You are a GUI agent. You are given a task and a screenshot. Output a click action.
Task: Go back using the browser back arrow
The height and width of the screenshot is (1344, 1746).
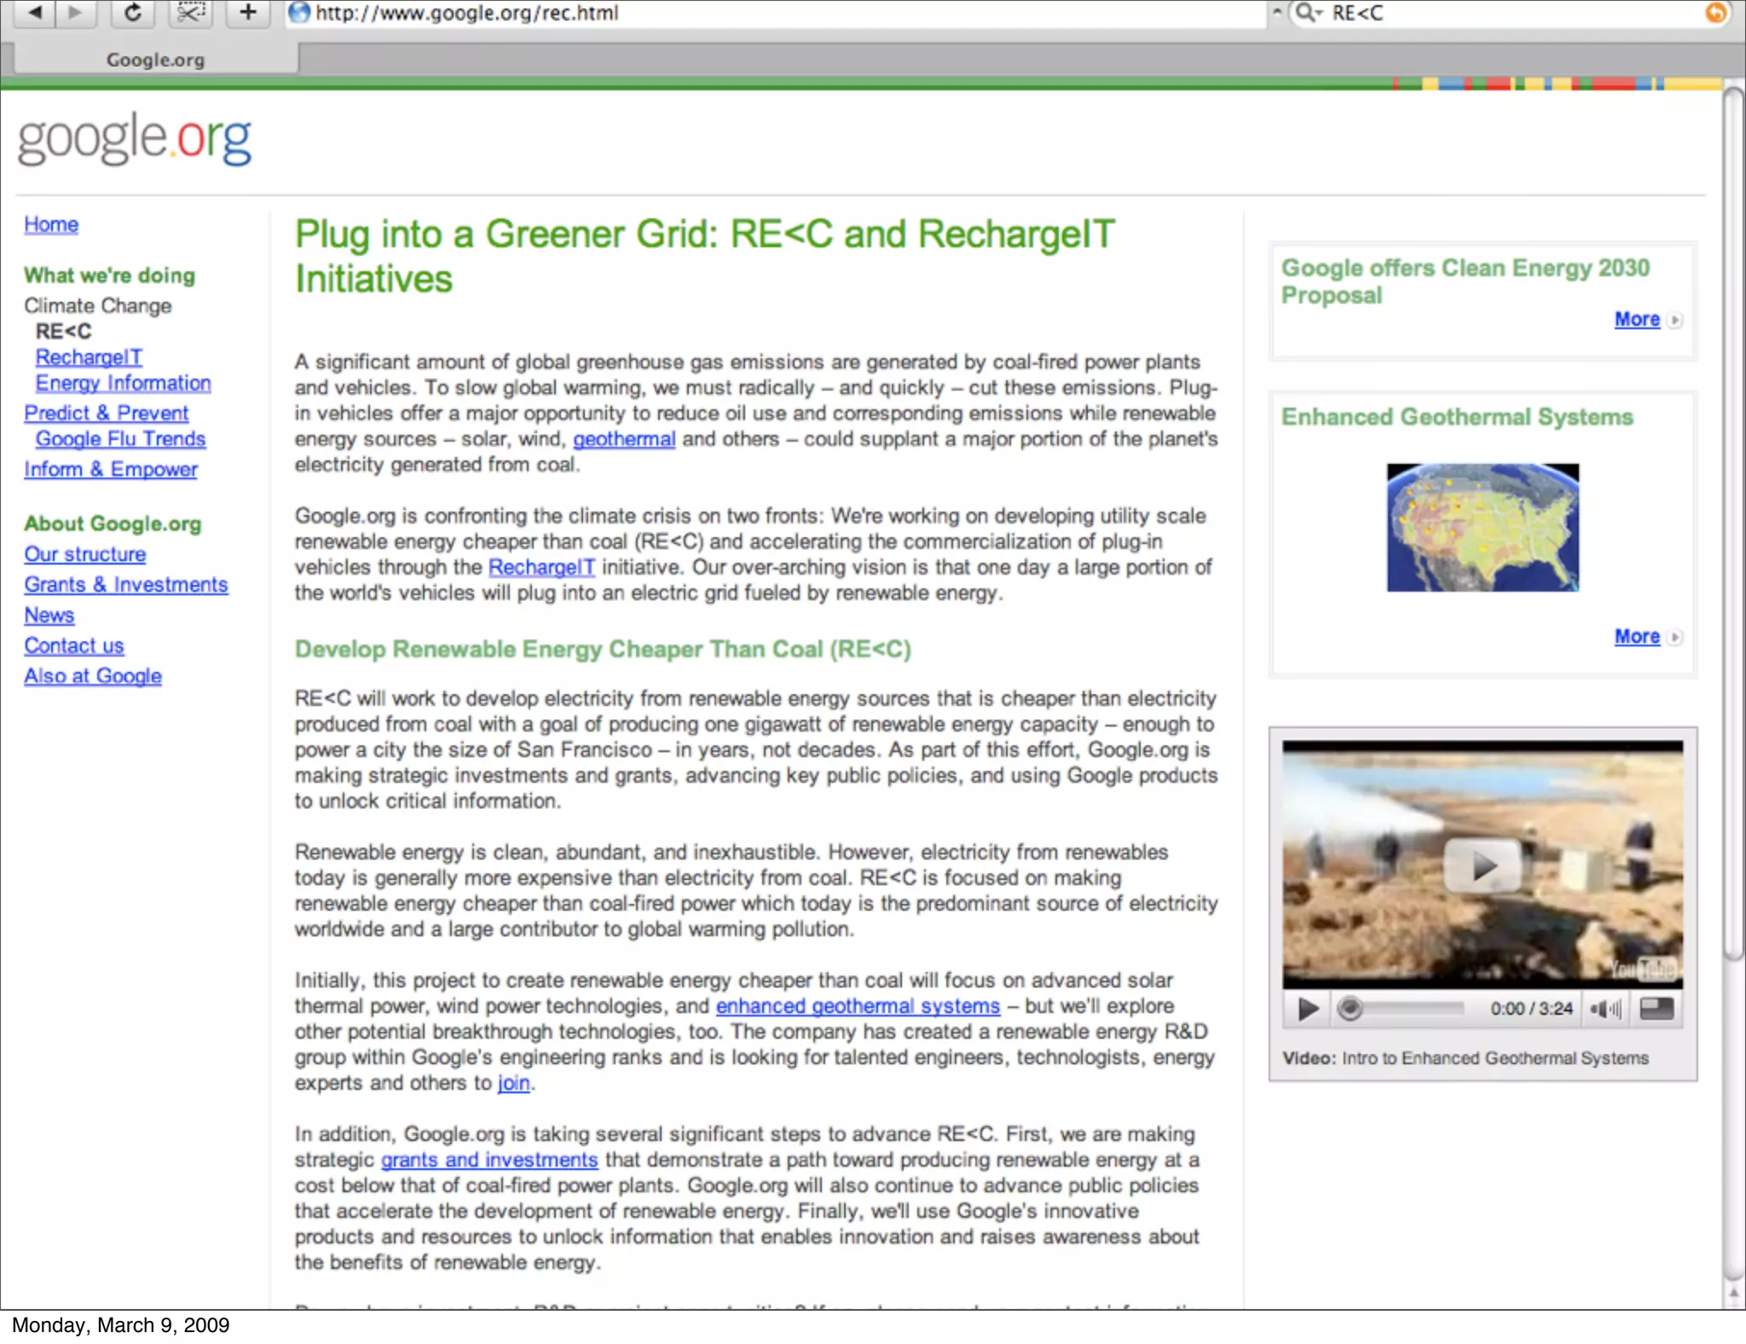coord(35,13)
